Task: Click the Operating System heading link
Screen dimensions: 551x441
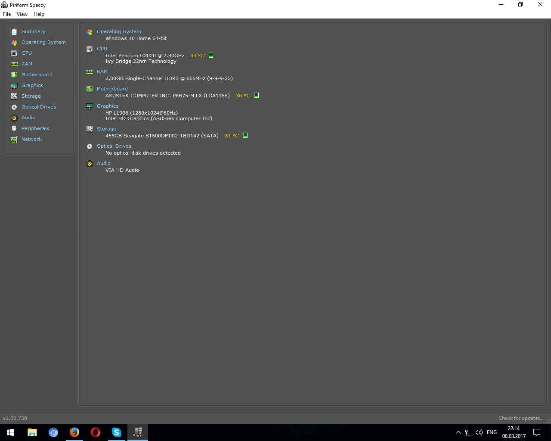Action: coord(119,31)
